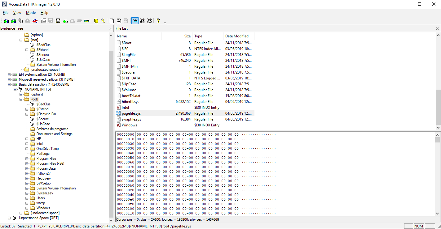Click the Obtain Protected Files icon
Image resolution: width=441 pixels, height=229 pixels.
coord(96,21)
